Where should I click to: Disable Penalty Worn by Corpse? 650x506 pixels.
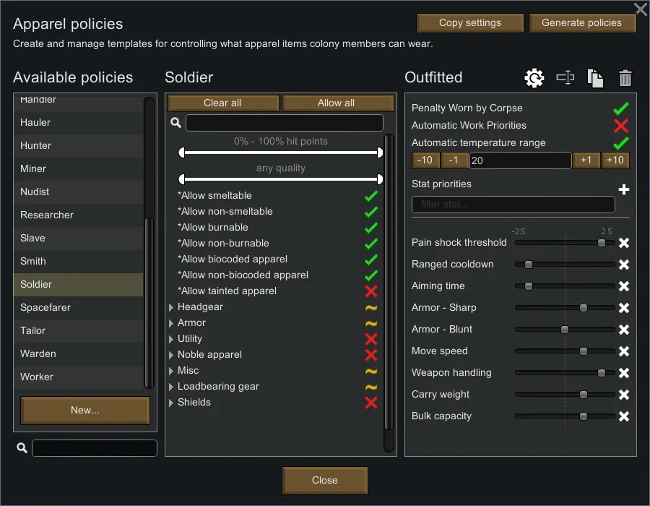tap(621, 108)
